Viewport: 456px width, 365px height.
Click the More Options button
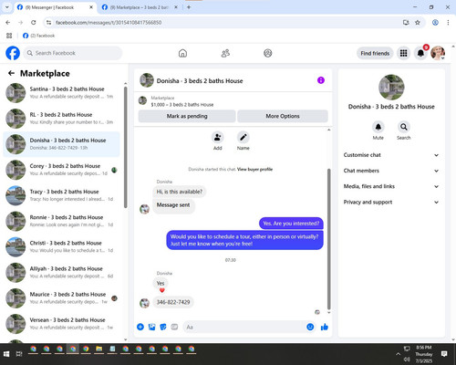(x=283, y=116)
